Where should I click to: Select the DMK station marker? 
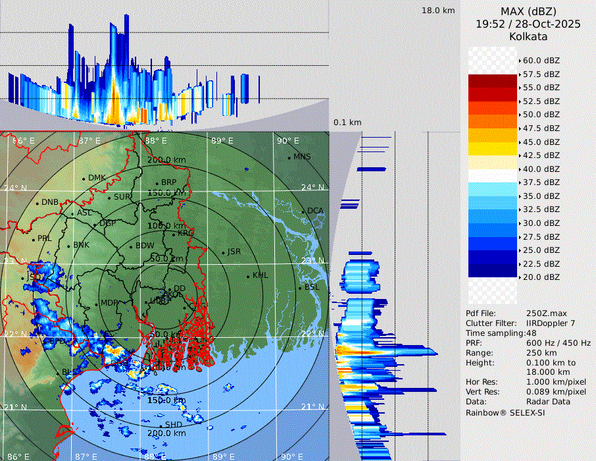pyautogui.click(x=84, y=178)
